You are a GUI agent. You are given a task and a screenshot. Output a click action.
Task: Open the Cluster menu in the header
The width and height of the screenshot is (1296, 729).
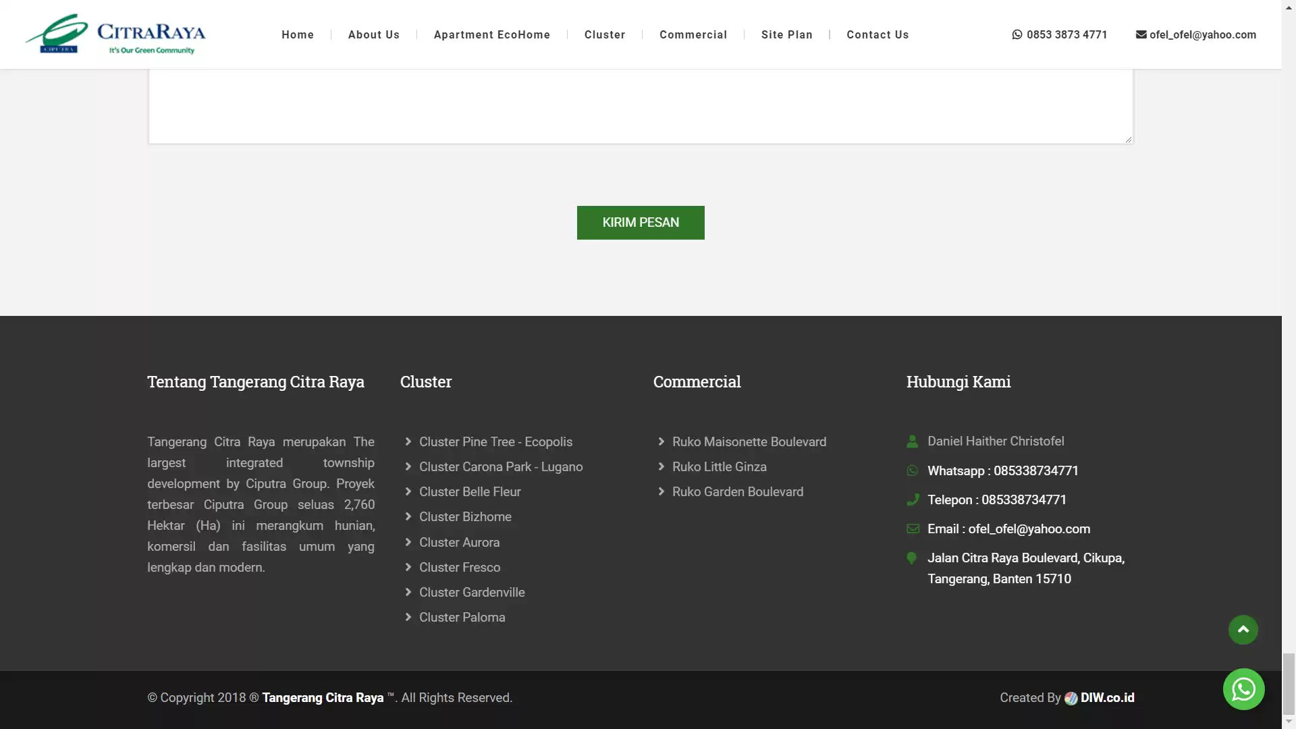click(605, 34)
